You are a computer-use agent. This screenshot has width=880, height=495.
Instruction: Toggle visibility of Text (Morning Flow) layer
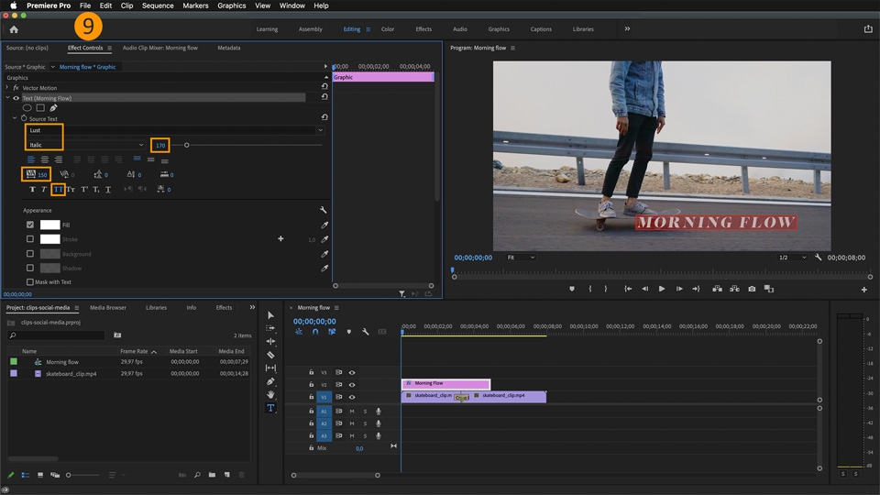pos(16,98)
